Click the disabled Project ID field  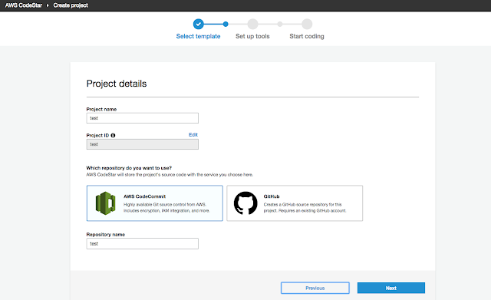(143, 144)
